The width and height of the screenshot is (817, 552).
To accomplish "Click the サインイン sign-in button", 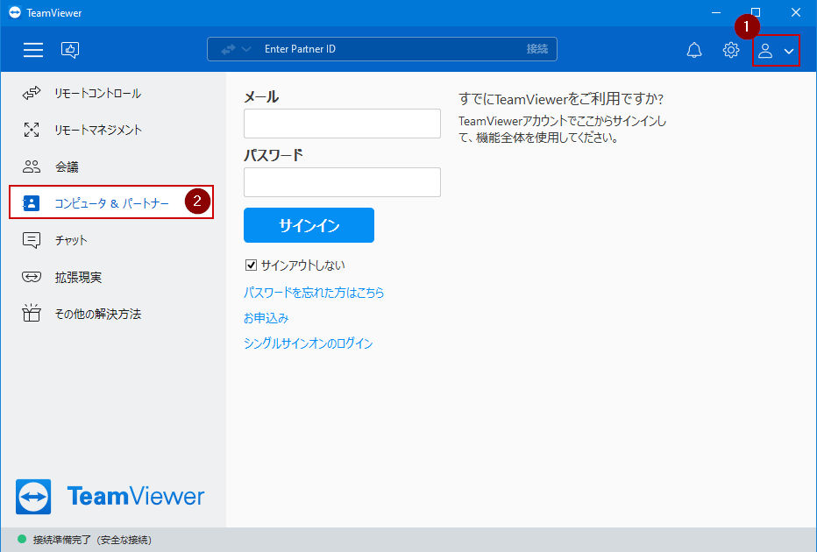I will [309, 225].
